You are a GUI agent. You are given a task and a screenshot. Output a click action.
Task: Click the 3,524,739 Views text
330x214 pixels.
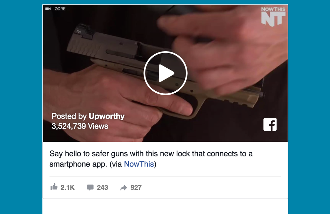80,126
